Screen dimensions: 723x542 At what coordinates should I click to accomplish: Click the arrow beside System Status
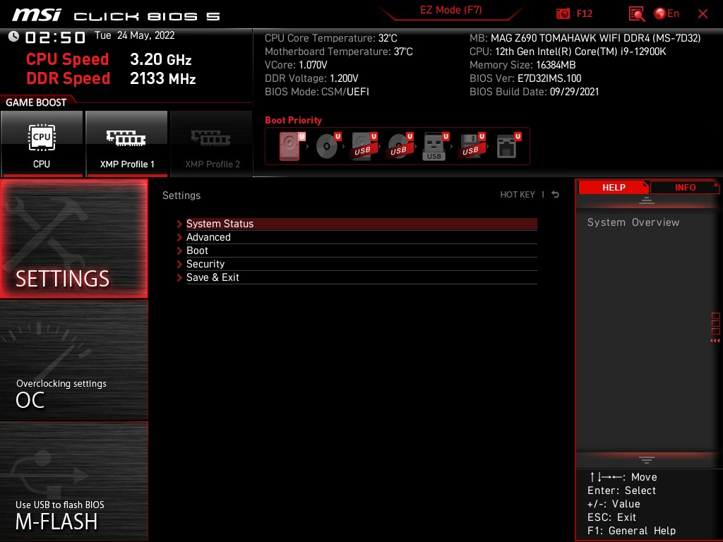pyautogui.click(x=179, y=224)
